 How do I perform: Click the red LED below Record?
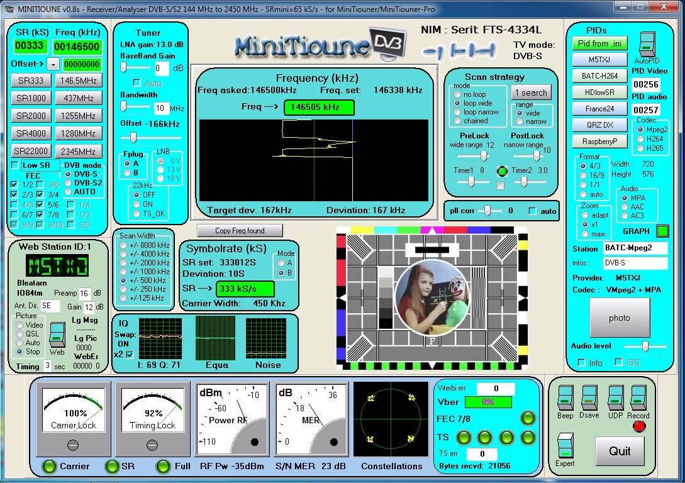[639, 426]
